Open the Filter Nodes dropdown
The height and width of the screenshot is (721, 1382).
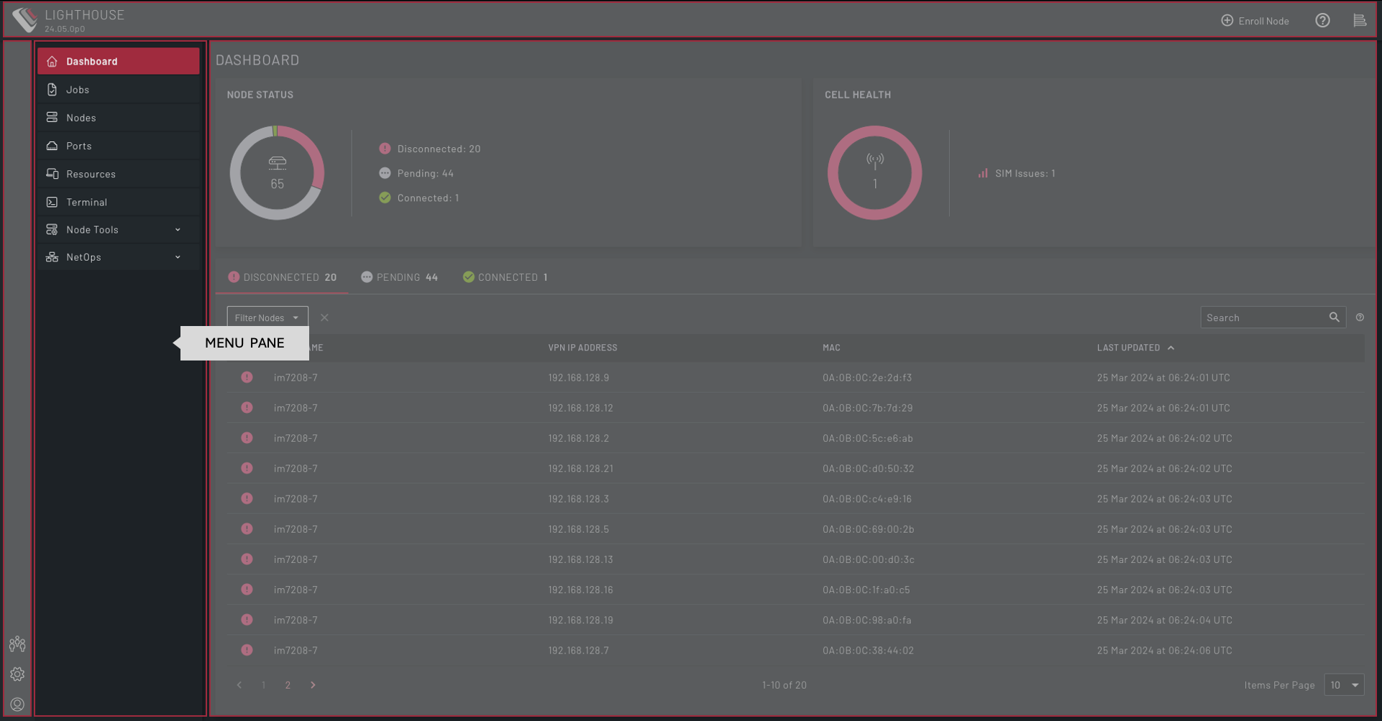click(267, 317)
